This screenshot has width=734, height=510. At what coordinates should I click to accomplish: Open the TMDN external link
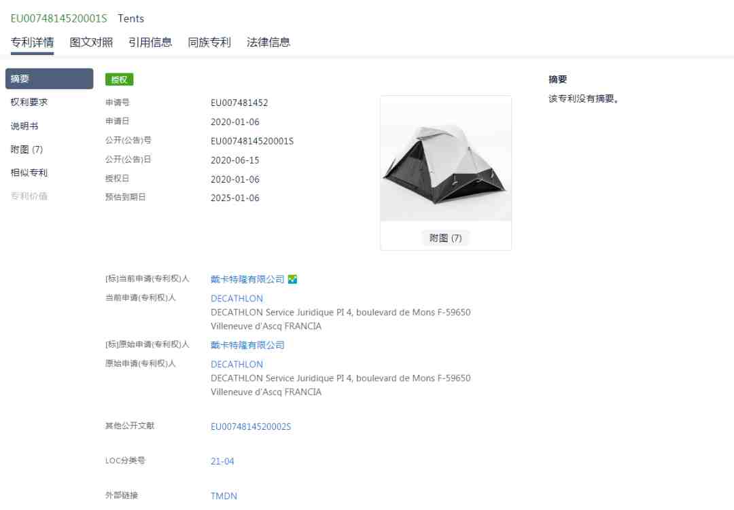pyautogui.click(x=224, y=496)
